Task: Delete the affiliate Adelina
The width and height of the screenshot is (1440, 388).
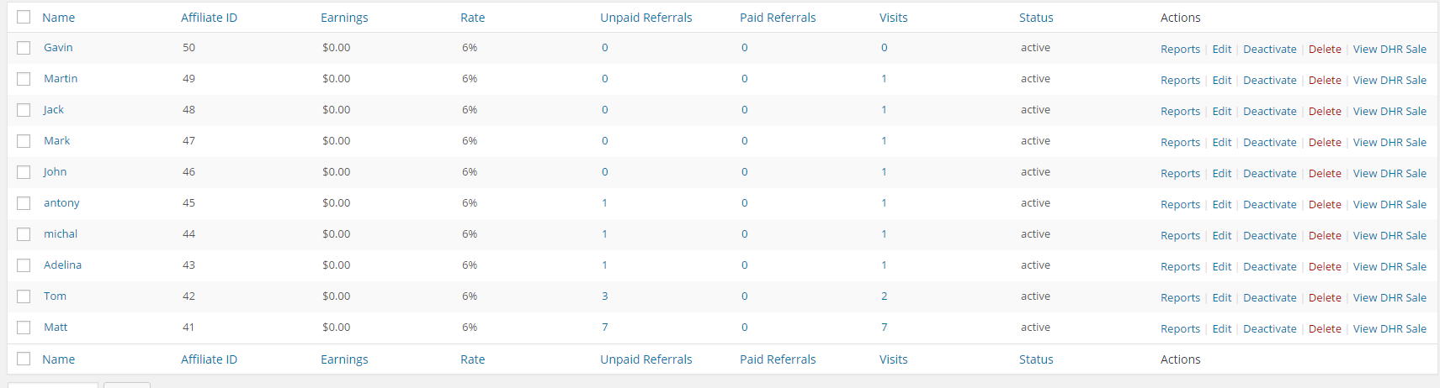Action: click(x=1325, y=267)
